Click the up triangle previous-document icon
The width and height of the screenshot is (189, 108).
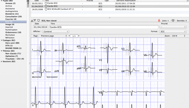coord(32,21)
